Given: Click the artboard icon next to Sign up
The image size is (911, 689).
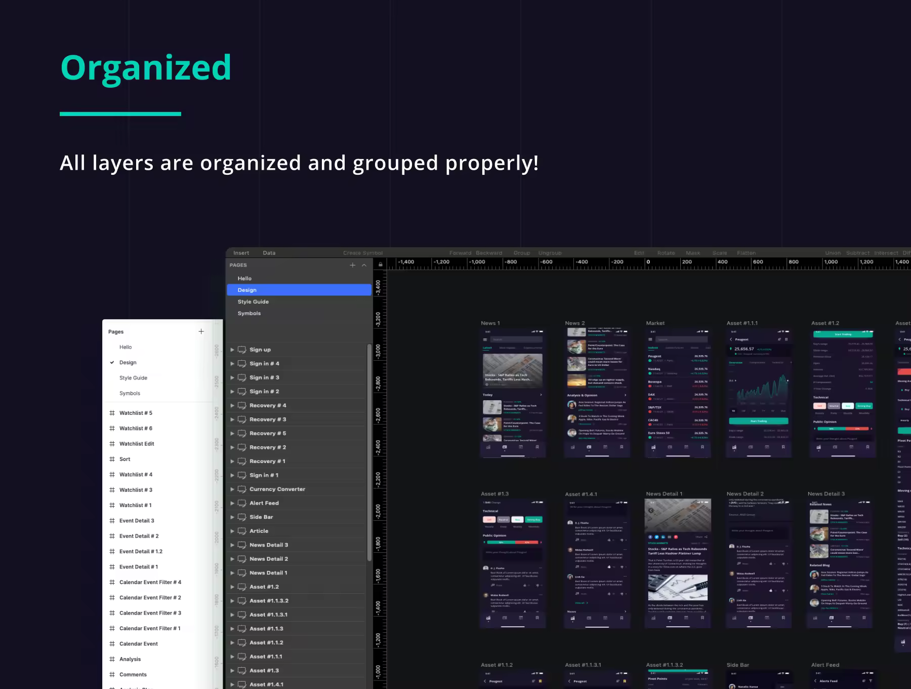Looking at the screenshot, I should click(x=242, y=350).
